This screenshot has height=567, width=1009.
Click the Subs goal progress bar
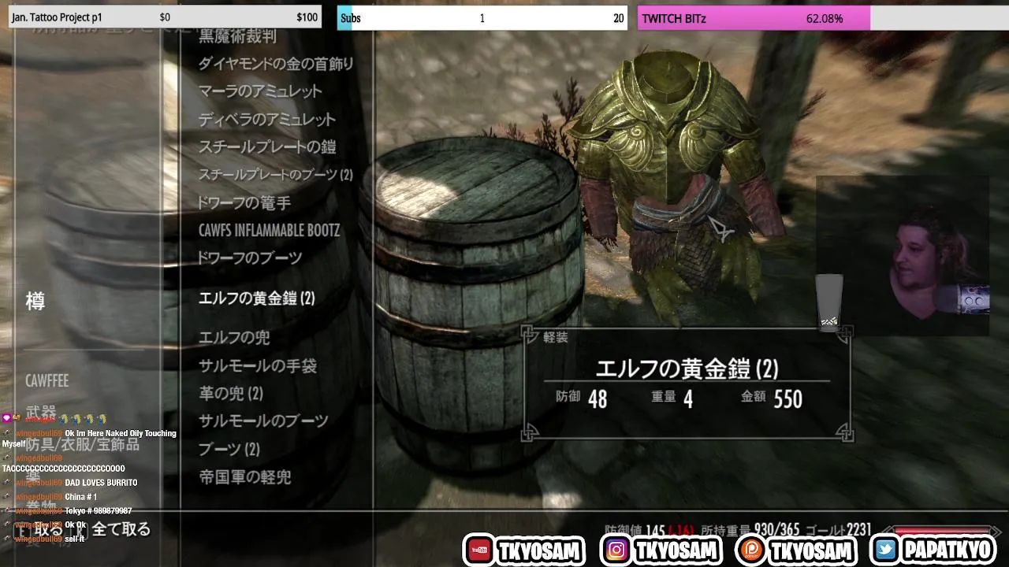coord(482,17)
